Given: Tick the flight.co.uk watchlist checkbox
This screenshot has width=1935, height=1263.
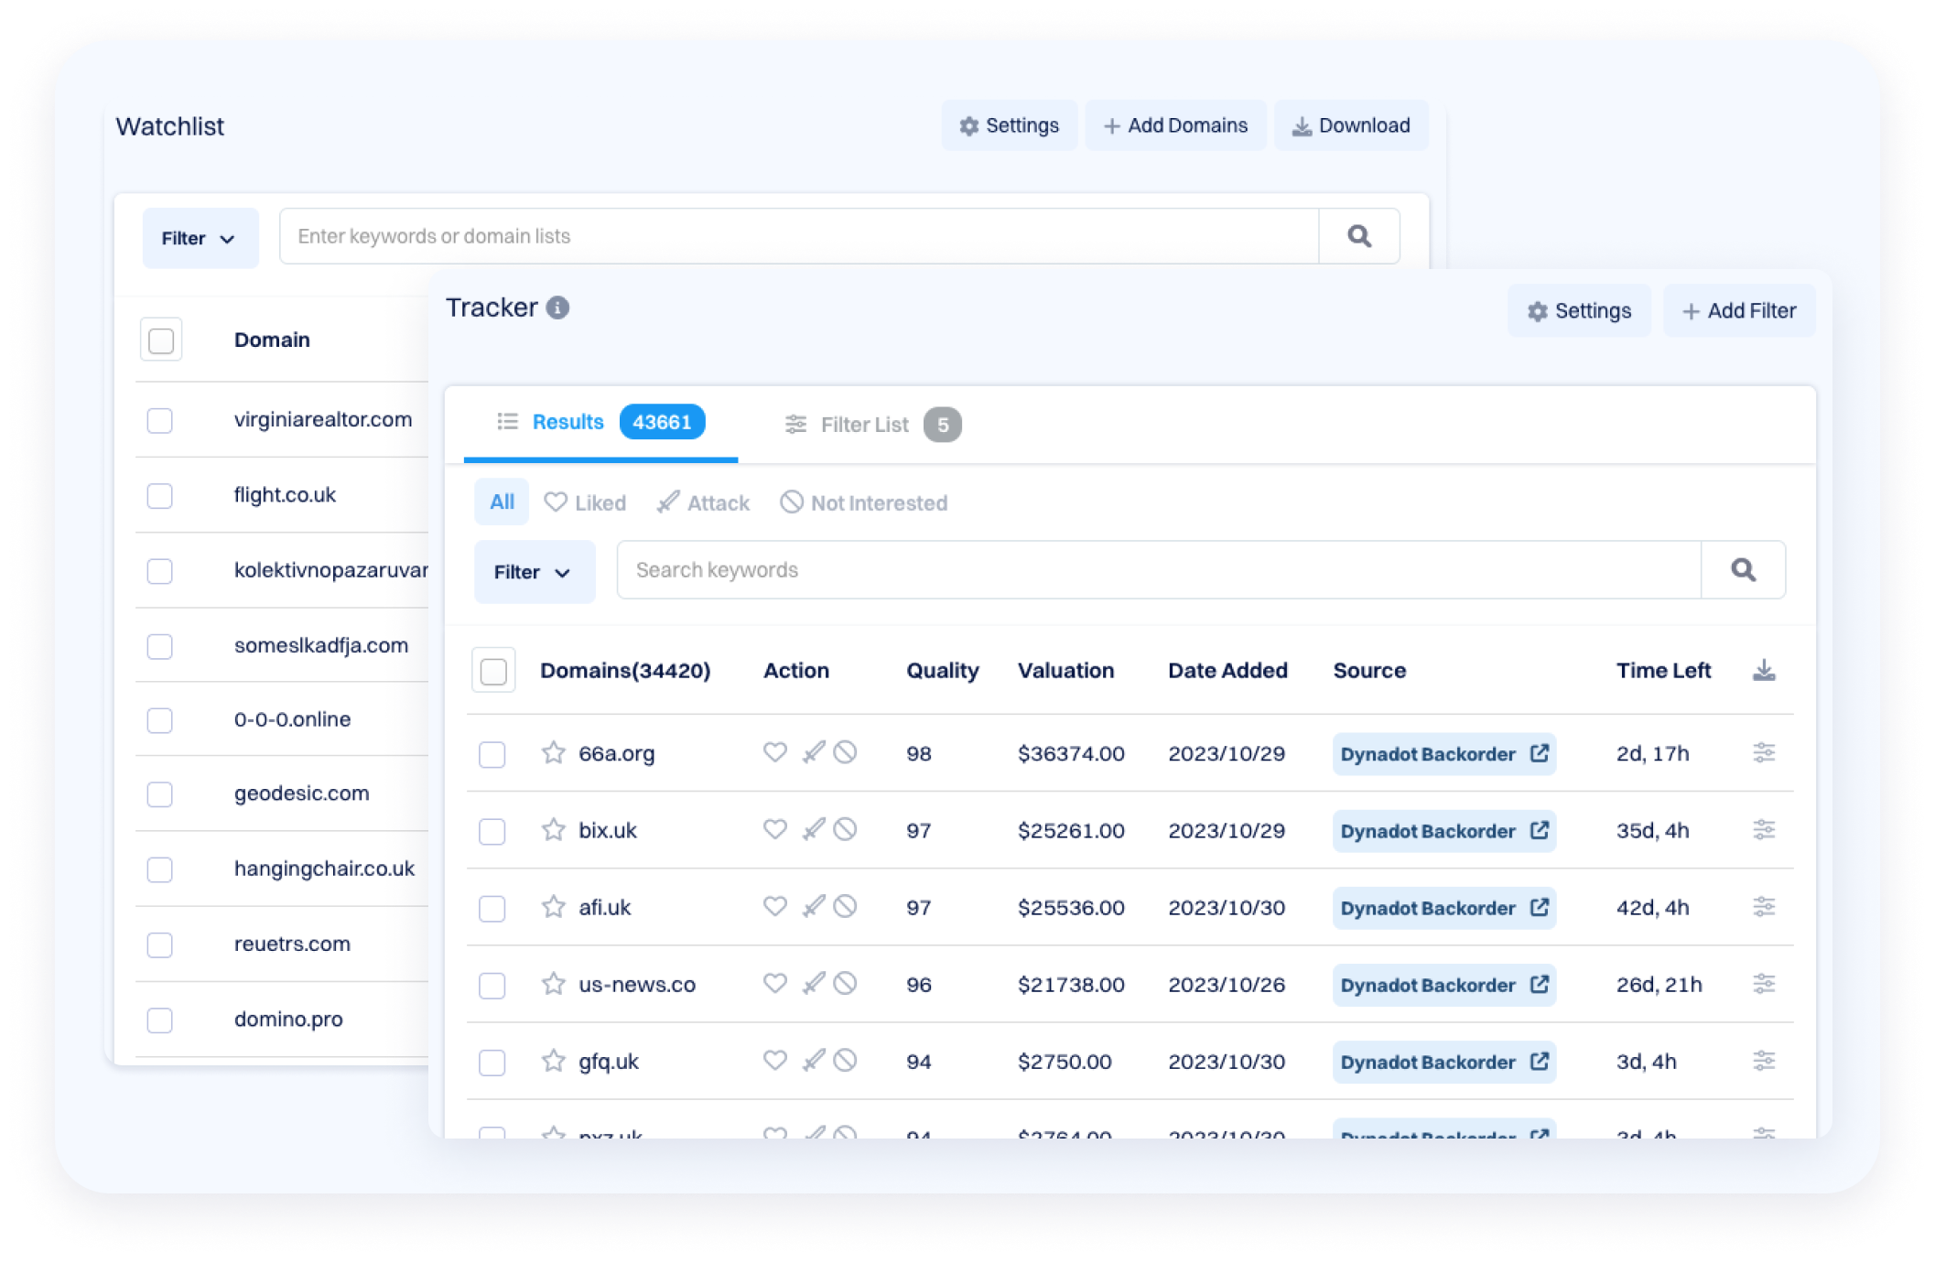Looking at the screenshot, I should (x=160, y=495).
